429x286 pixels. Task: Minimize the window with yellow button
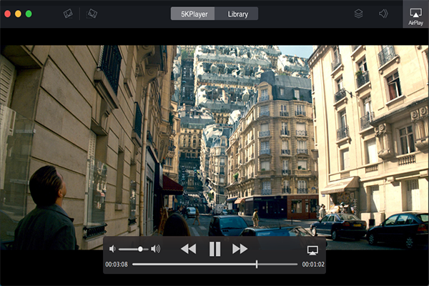pos(18,14)
